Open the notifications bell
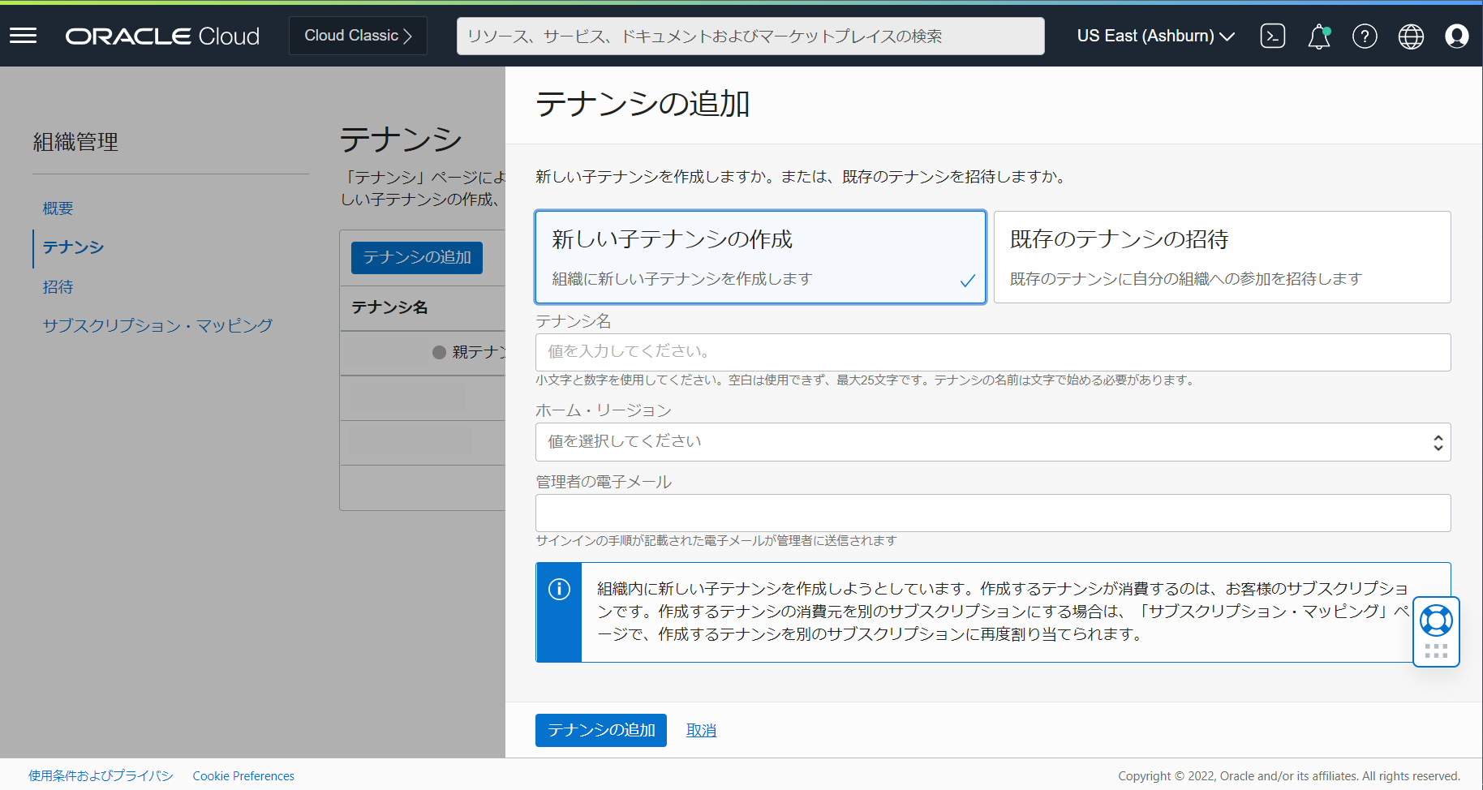The height and width of the screenshot is (790, 1483). click(1319, 36)
